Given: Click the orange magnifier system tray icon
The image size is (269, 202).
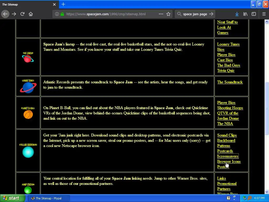Looking at the screenshot, I should 250,198.
